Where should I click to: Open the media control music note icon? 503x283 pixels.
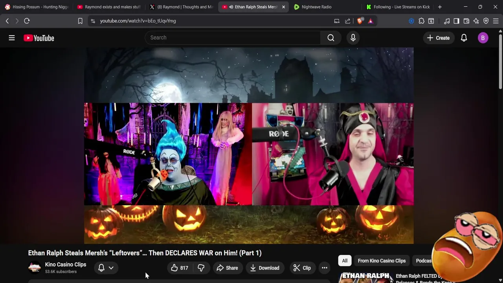point(447,21)
